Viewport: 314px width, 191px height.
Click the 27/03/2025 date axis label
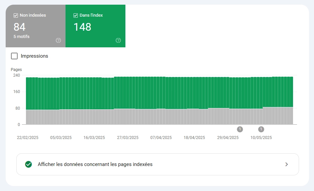[x=128, y=138]
